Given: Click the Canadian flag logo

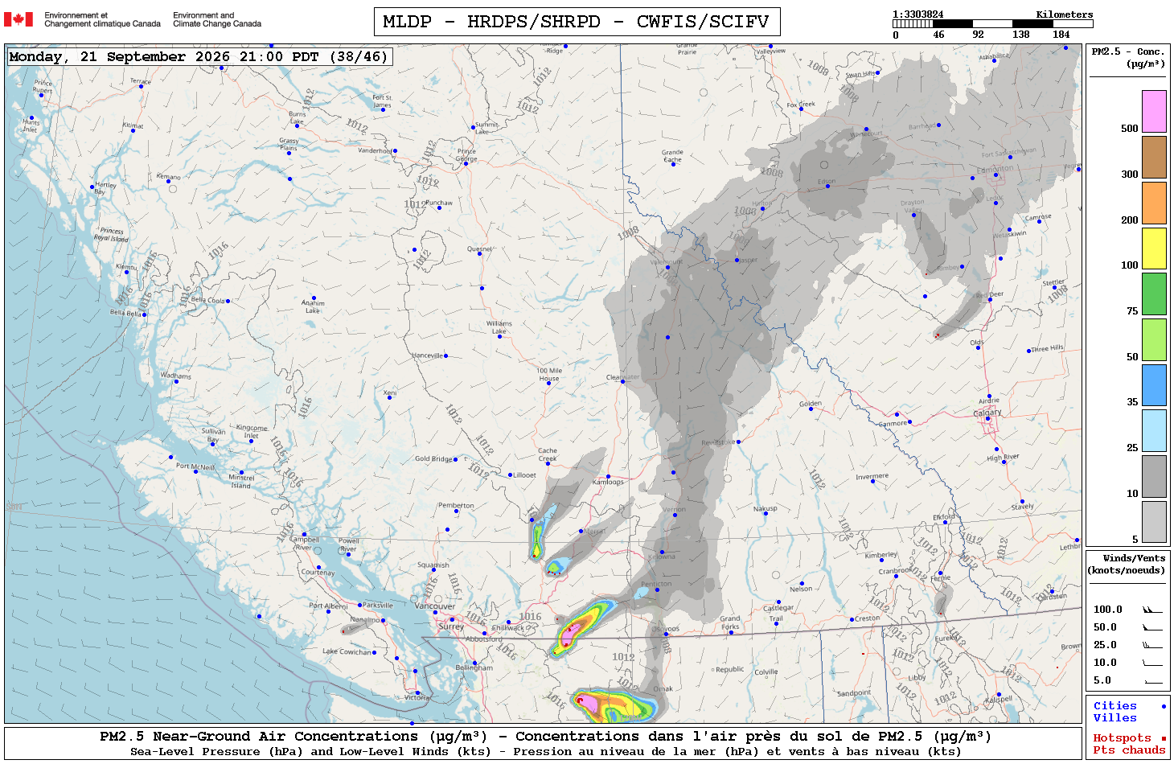Looking at the screenshot, I should (x=18, y=19).
